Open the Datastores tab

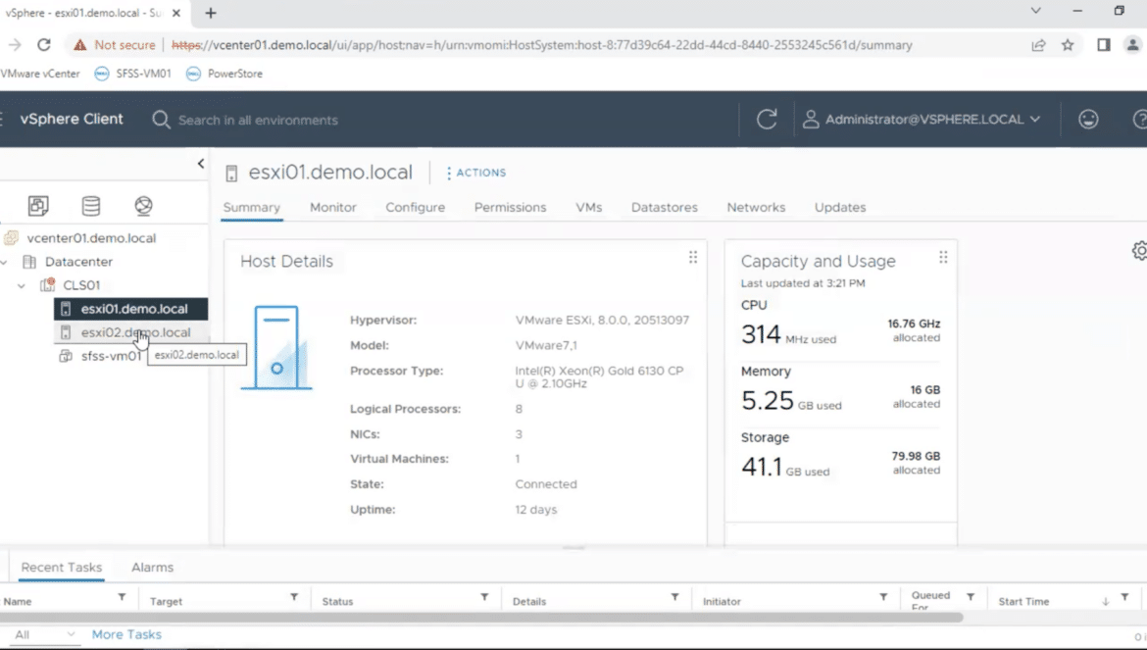[x=665, y=207]
